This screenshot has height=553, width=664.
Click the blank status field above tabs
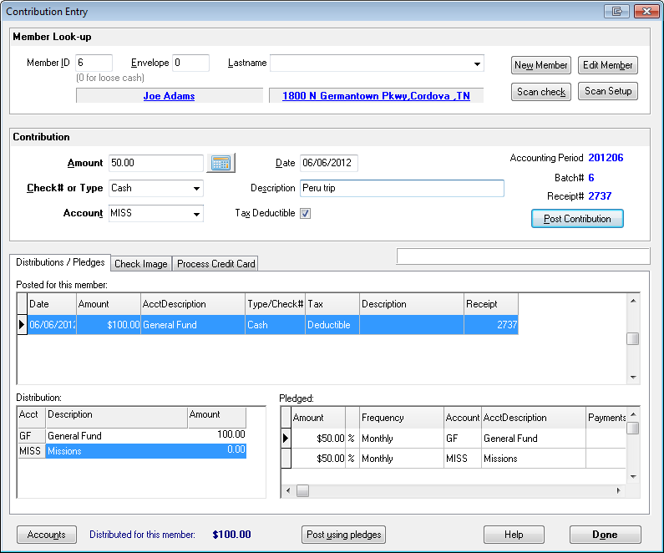click(x=523, y=256)
